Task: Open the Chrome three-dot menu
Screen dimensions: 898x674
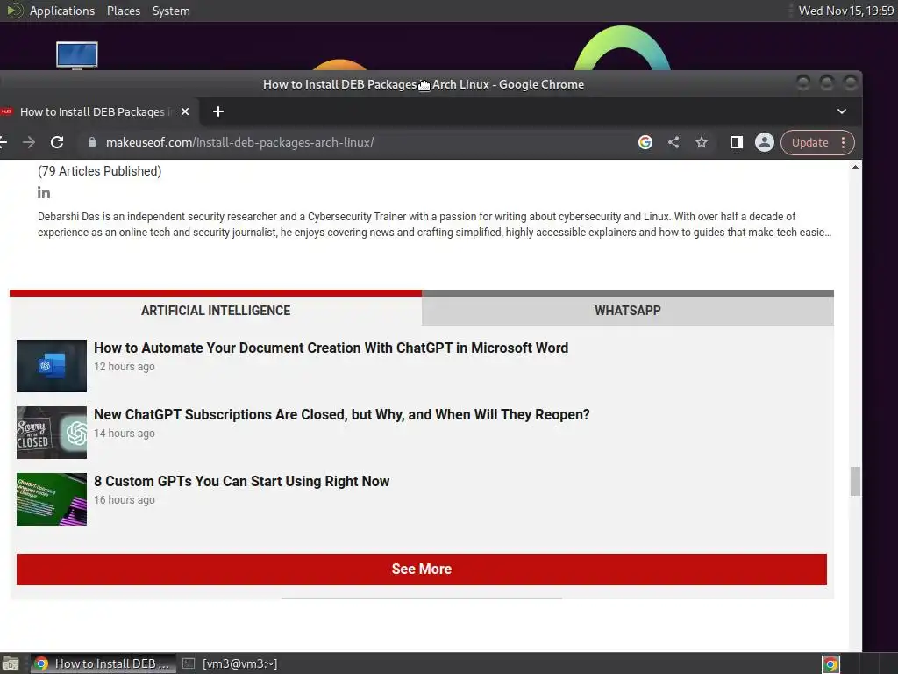Action: pos(843,142)
